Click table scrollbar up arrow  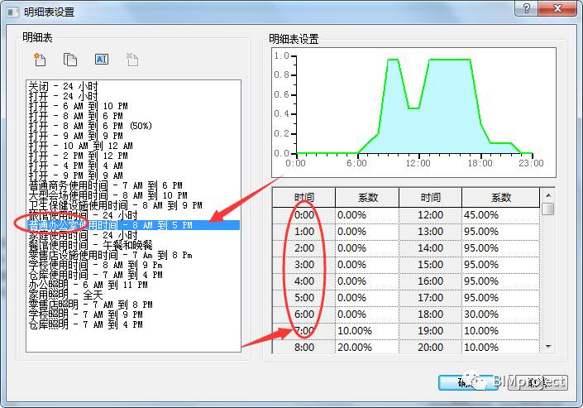click(x=548, y=195)
